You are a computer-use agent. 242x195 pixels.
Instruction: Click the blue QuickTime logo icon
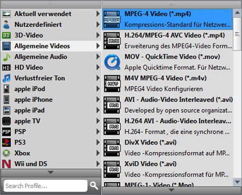click(x=112, y=62)
